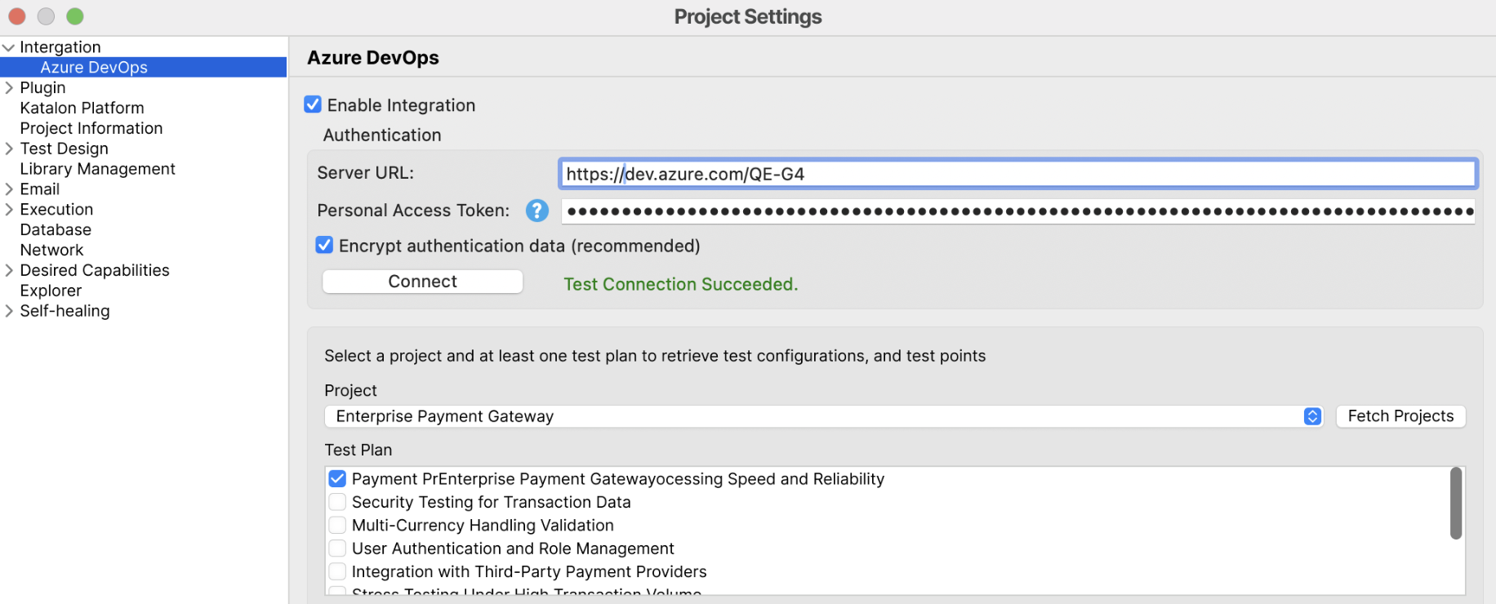Uncheck Payment Processing Speed test plan
Image resolution: width=1496 pixels, height=604 pixels.
click(337, 478)
